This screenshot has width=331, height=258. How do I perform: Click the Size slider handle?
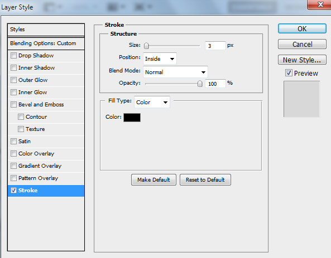pyautogui.click(x=146, y=46)
